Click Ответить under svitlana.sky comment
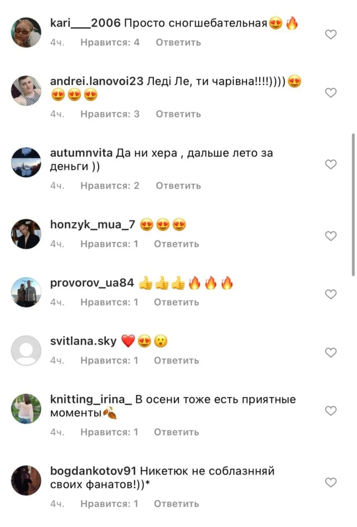The height and width of the screenshot is (527, 357). (177, 360)
